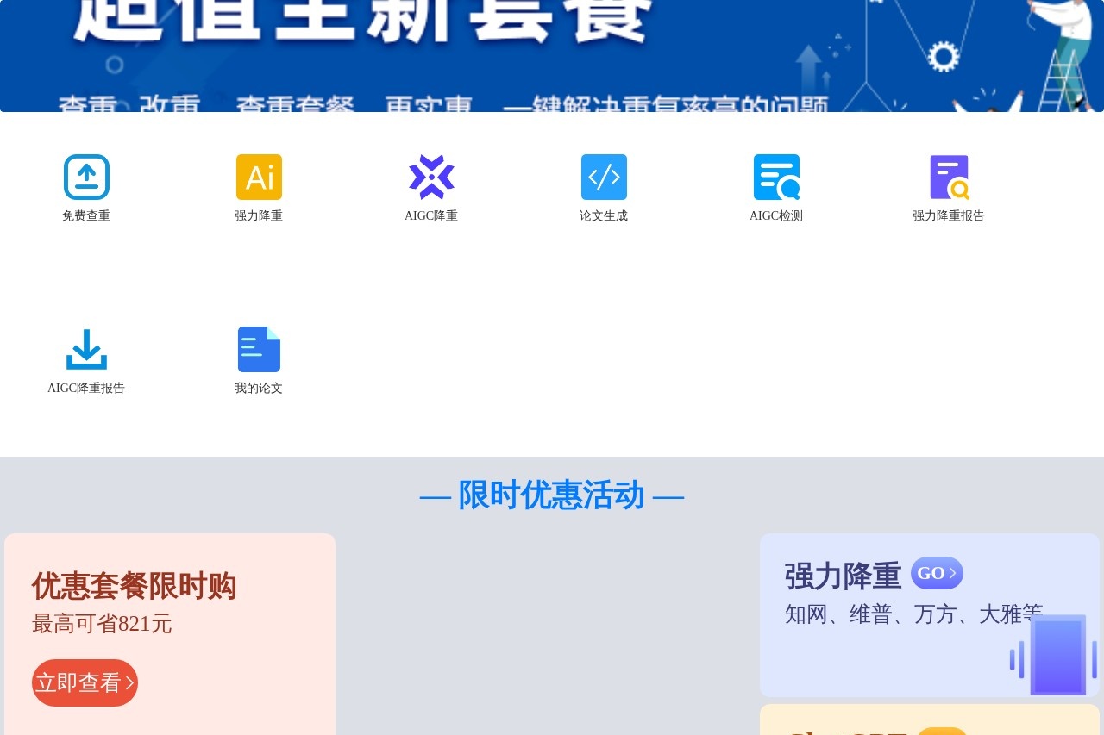
Task: Open the 论文生成 code bracket icon
Action: click(604, 177)
